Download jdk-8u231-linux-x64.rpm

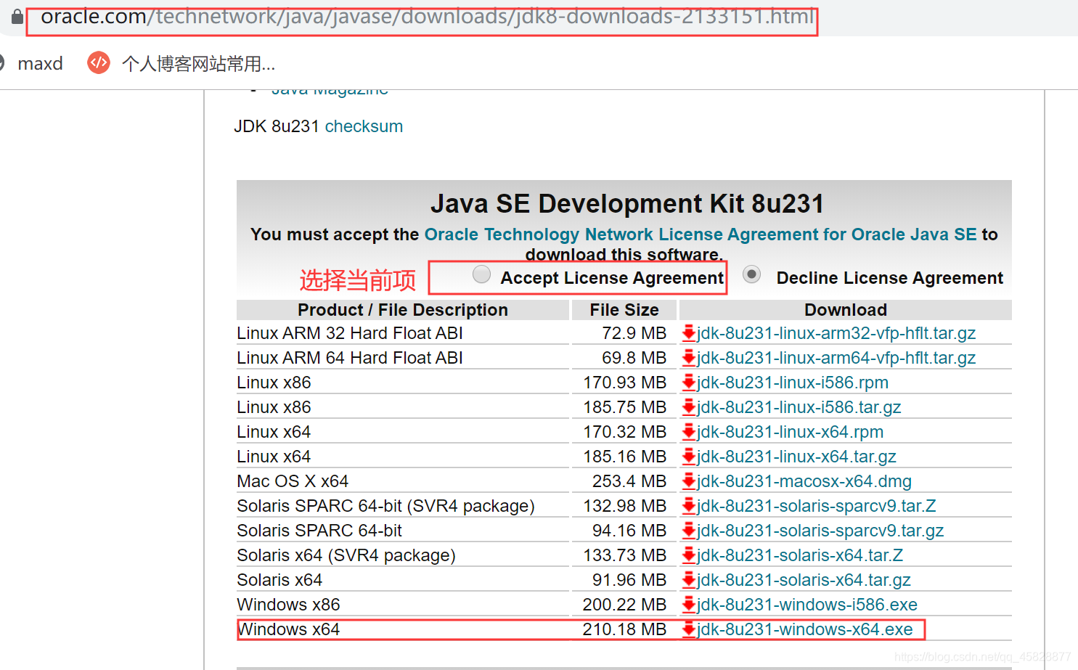click(x=791, y=432)
